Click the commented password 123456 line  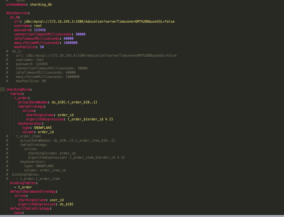[x=27, y=64]
